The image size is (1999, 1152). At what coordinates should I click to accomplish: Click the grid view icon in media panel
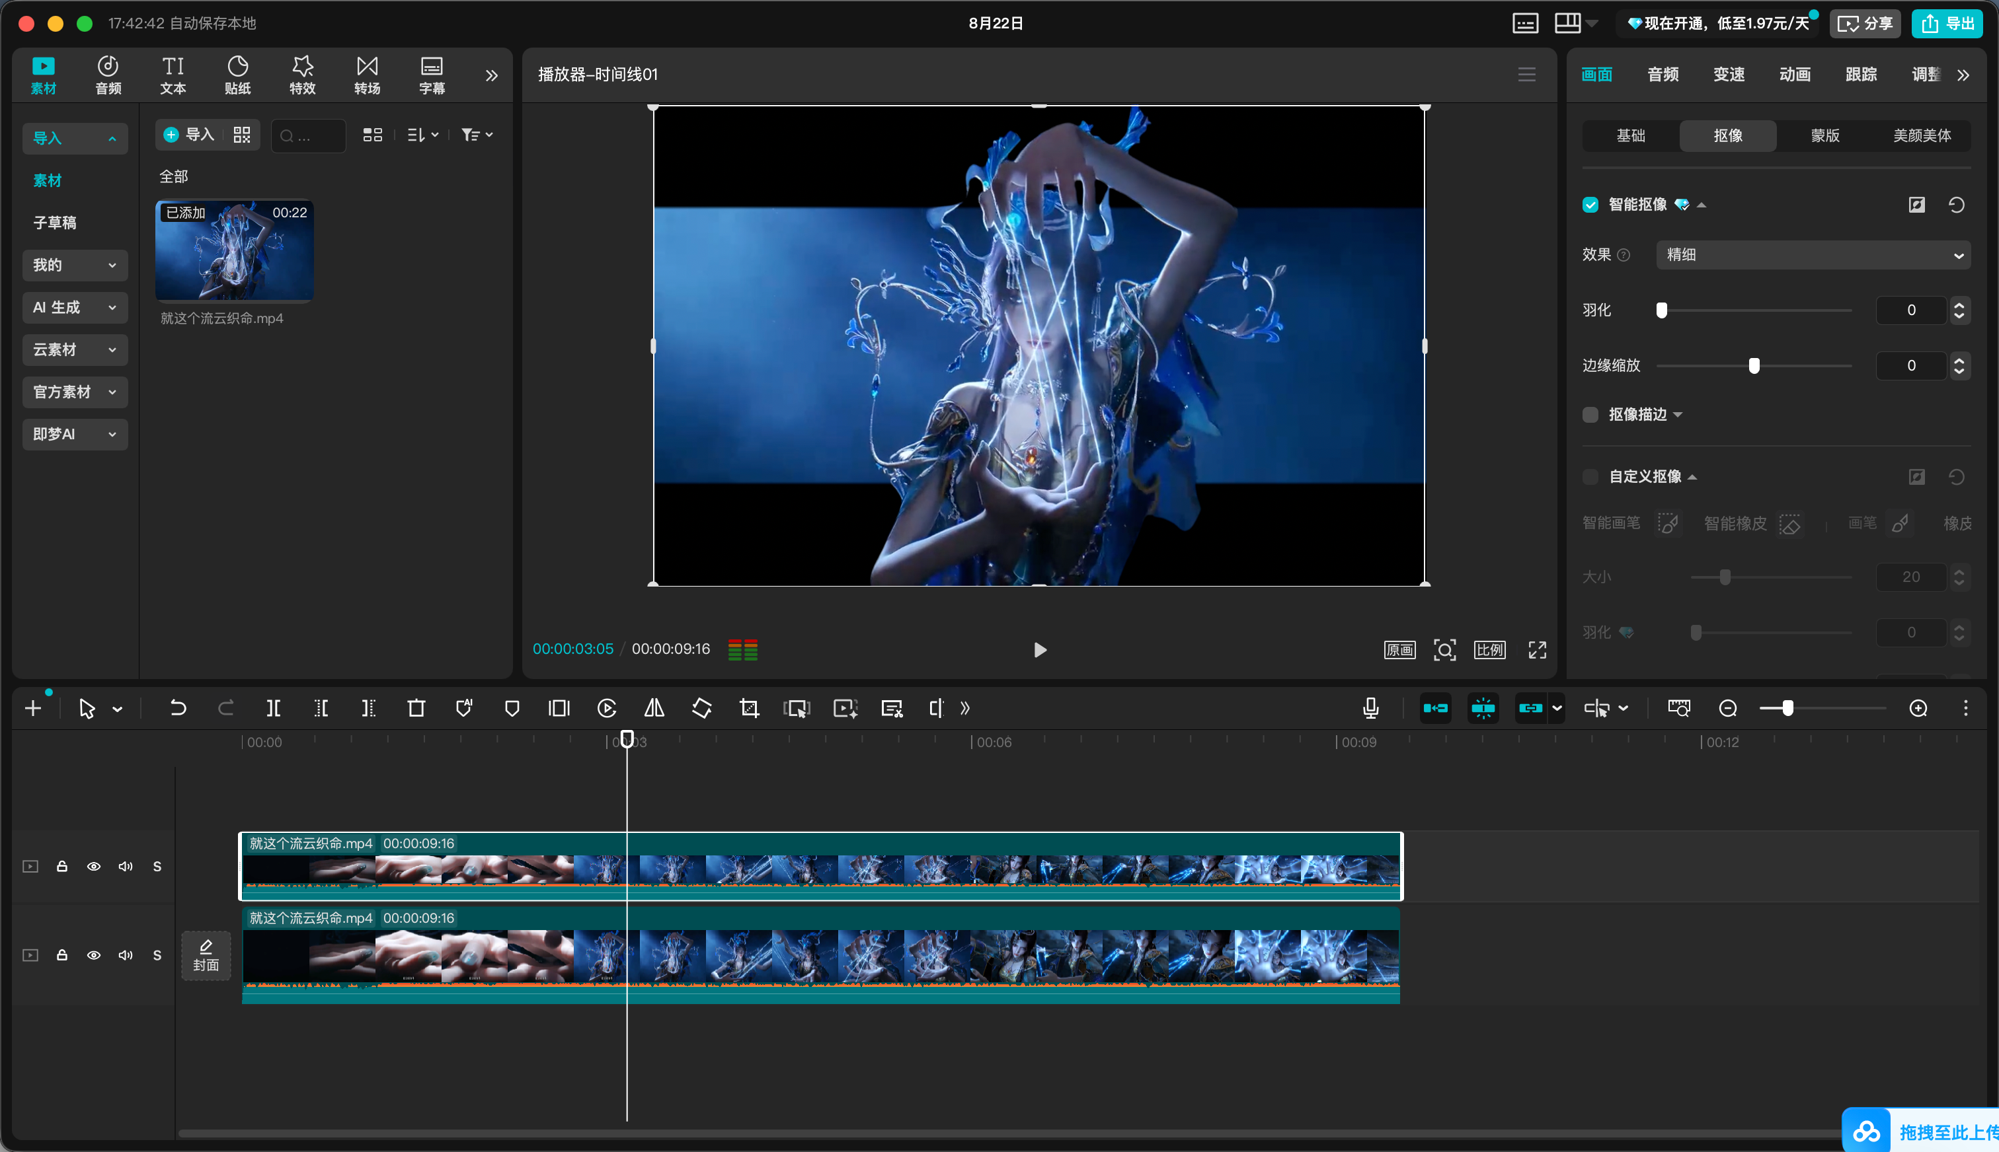click(373, 135)
